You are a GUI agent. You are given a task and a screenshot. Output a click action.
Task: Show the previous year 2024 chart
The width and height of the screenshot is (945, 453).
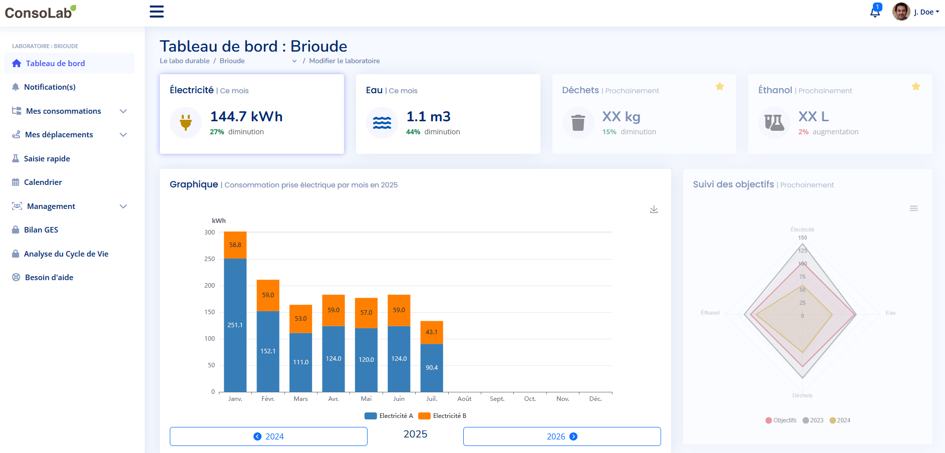pyautogui.click(x=268, y=436)
